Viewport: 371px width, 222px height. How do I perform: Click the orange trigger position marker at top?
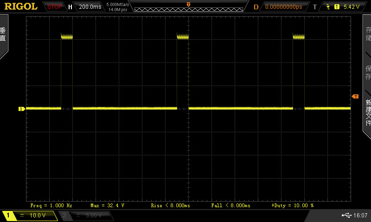click(188, 4)
